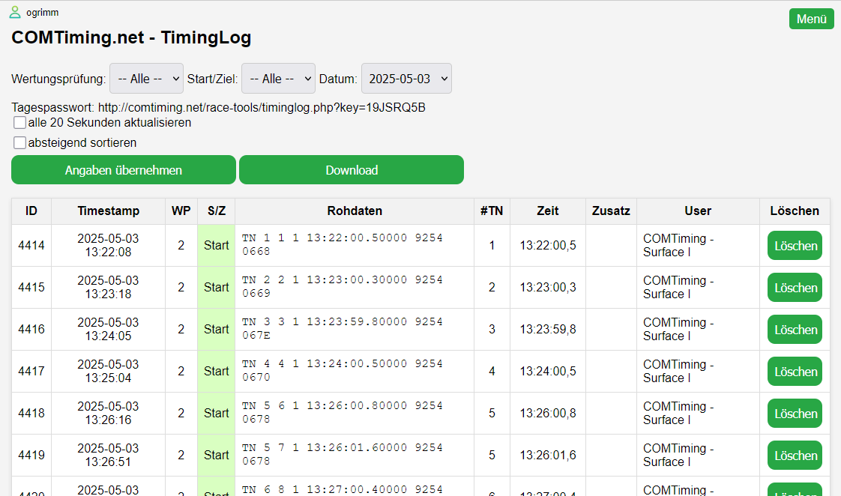Click Zeit value 13:26:01,6
This screenshot has height=496, width=841.
tap(548, 456)
